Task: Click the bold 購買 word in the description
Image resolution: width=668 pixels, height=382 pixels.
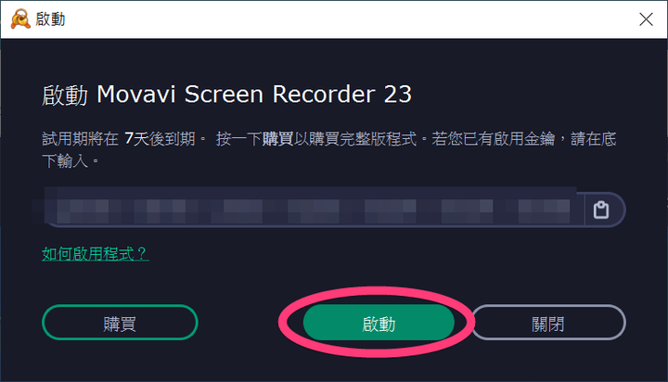Action: pos(277,139)
